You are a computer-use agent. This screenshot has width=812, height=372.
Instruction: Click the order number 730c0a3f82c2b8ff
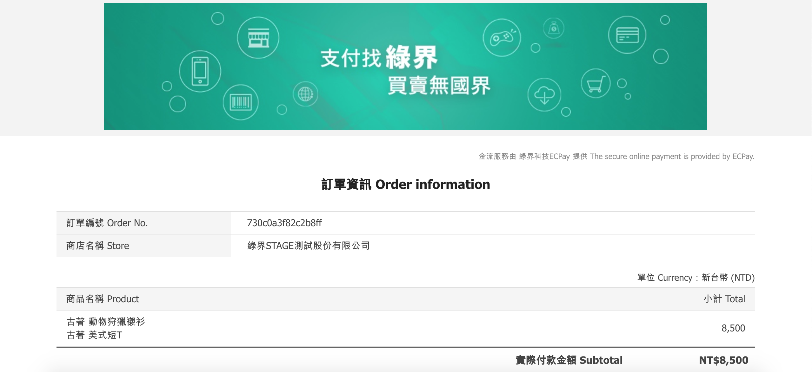[x=285, y=223]
